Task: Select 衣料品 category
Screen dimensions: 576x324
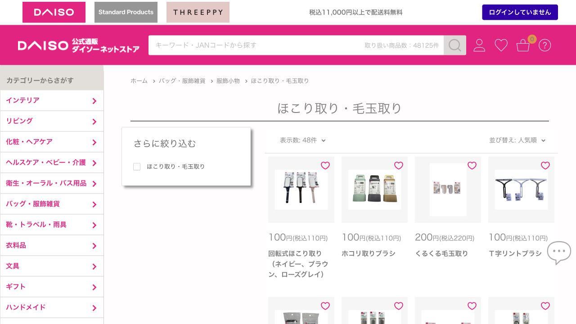Action: coord(52,245)
